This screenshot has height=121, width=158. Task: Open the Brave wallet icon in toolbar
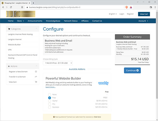(x=151, y=7)
